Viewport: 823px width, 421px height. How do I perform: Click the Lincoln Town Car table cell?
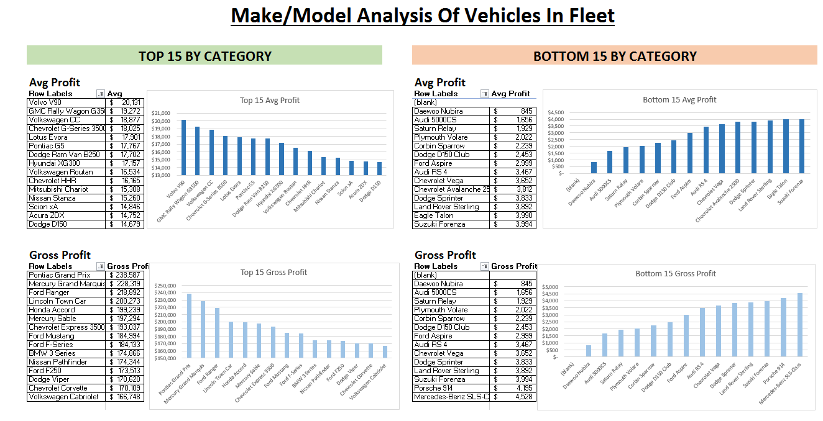tap(67, 301)
